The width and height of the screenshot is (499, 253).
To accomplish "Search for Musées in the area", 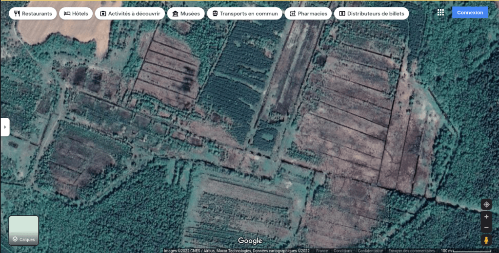I will coord(186,14).
